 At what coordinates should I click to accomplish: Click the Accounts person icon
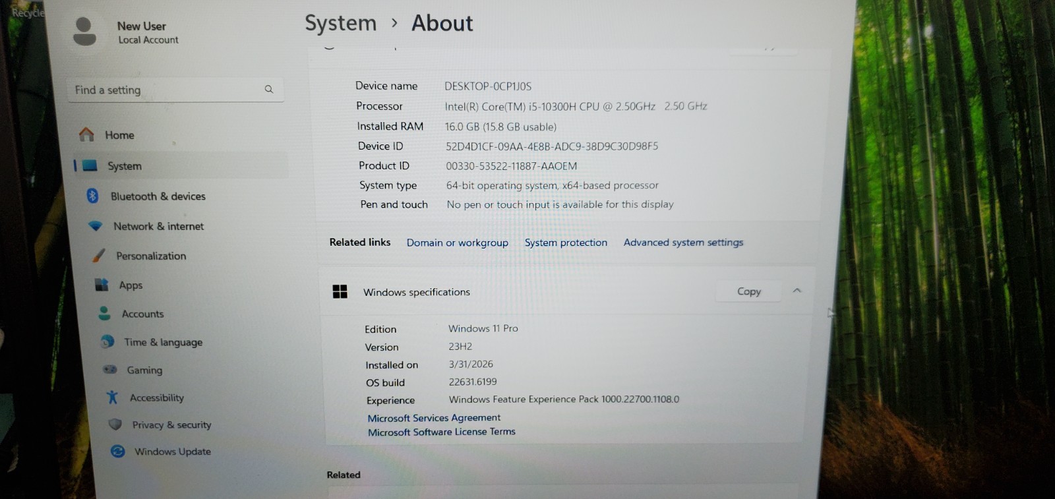pos(104,313)
